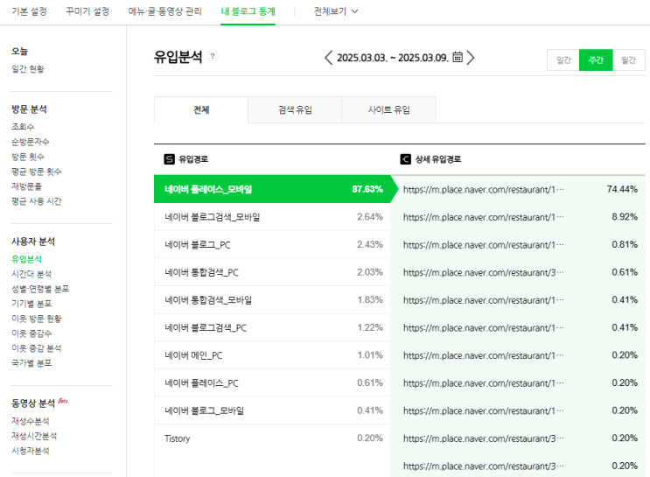Open the 검색 유입 tab

pos(295,110)
